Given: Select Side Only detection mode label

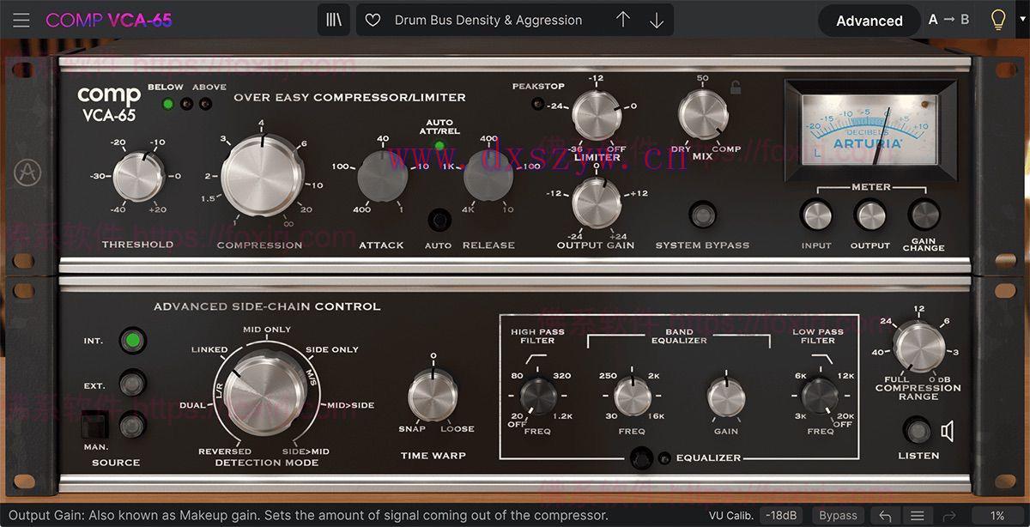Looking at the screenshot, I should pyautogui.click(x=332, y=349).
